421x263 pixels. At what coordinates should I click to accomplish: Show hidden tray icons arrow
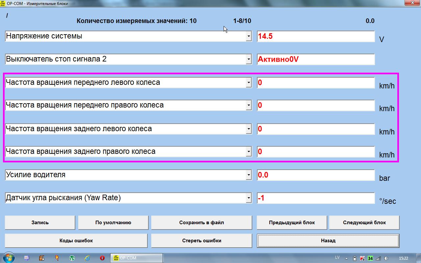click(x=347, y=258)
